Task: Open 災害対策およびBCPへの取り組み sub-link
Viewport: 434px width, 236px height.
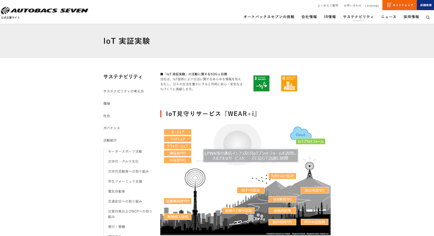Action: pos(130,214)
